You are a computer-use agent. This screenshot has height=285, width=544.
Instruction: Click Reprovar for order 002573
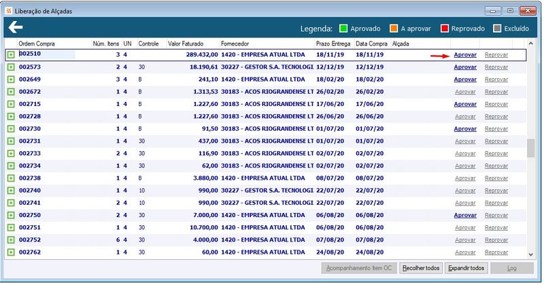[496, 67]
